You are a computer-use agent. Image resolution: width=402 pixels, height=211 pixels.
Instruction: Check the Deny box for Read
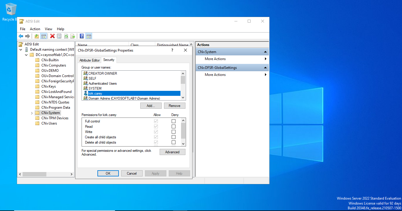[173, 127]
